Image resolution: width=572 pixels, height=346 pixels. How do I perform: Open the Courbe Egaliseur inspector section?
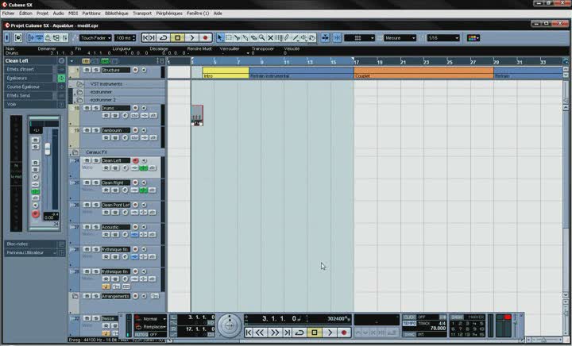click(x=35, y=86)
